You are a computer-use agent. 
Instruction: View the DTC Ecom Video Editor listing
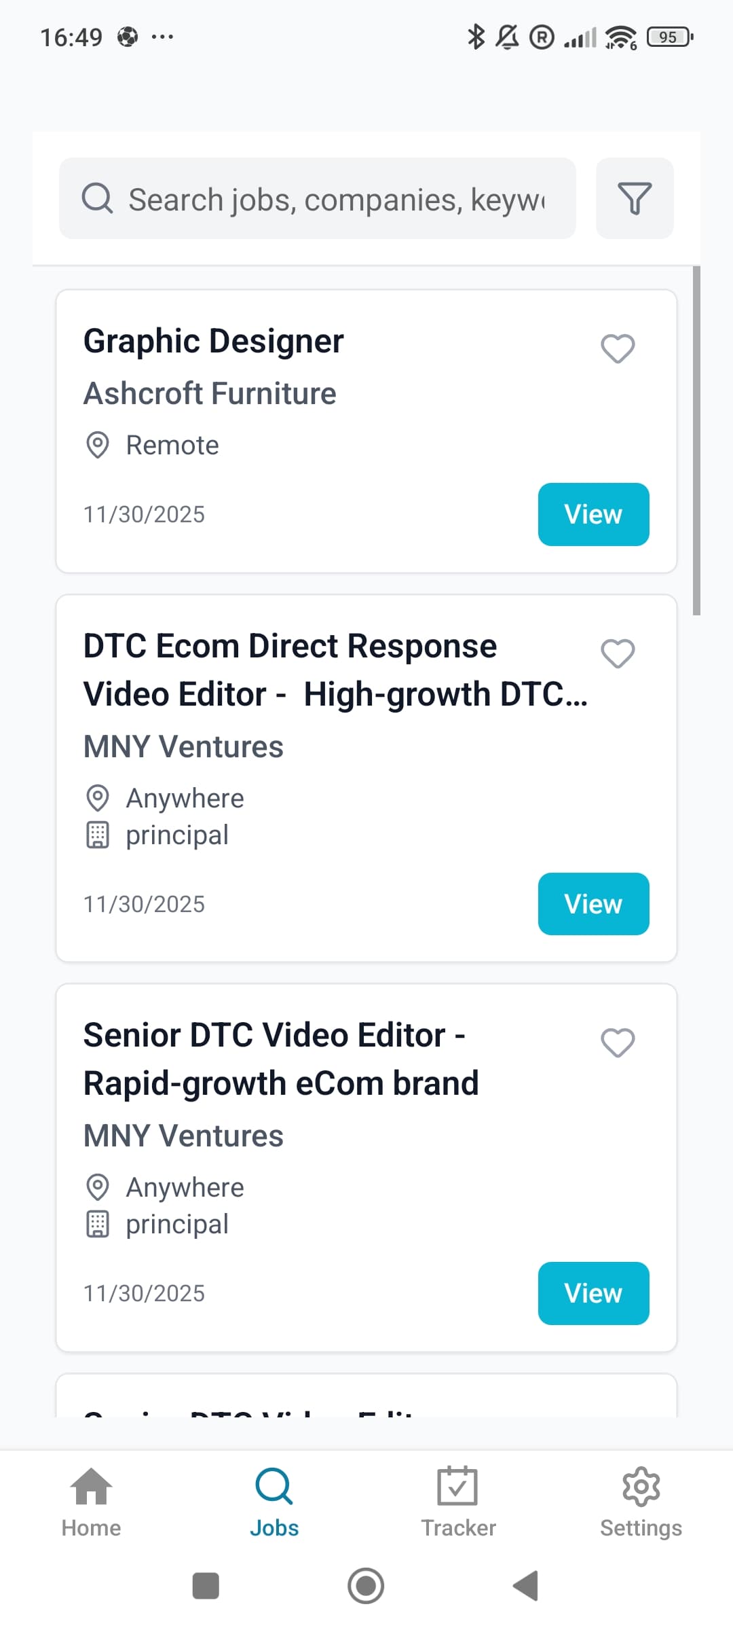coord(593,904)
